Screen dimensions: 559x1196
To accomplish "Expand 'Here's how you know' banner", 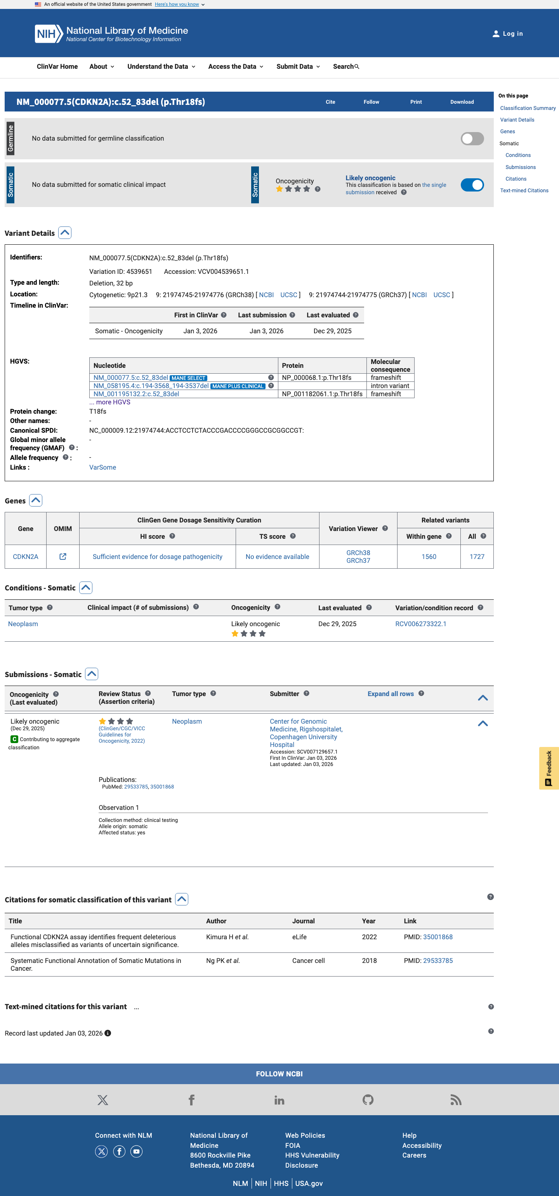I will point(179,4).
